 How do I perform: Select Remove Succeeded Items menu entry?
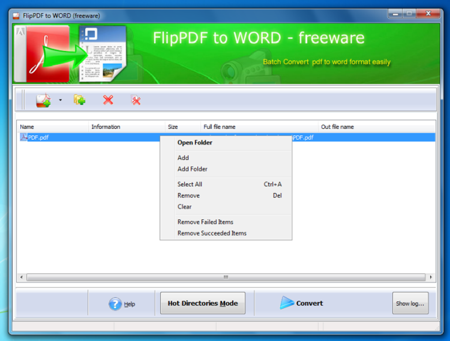click(225, 233)
